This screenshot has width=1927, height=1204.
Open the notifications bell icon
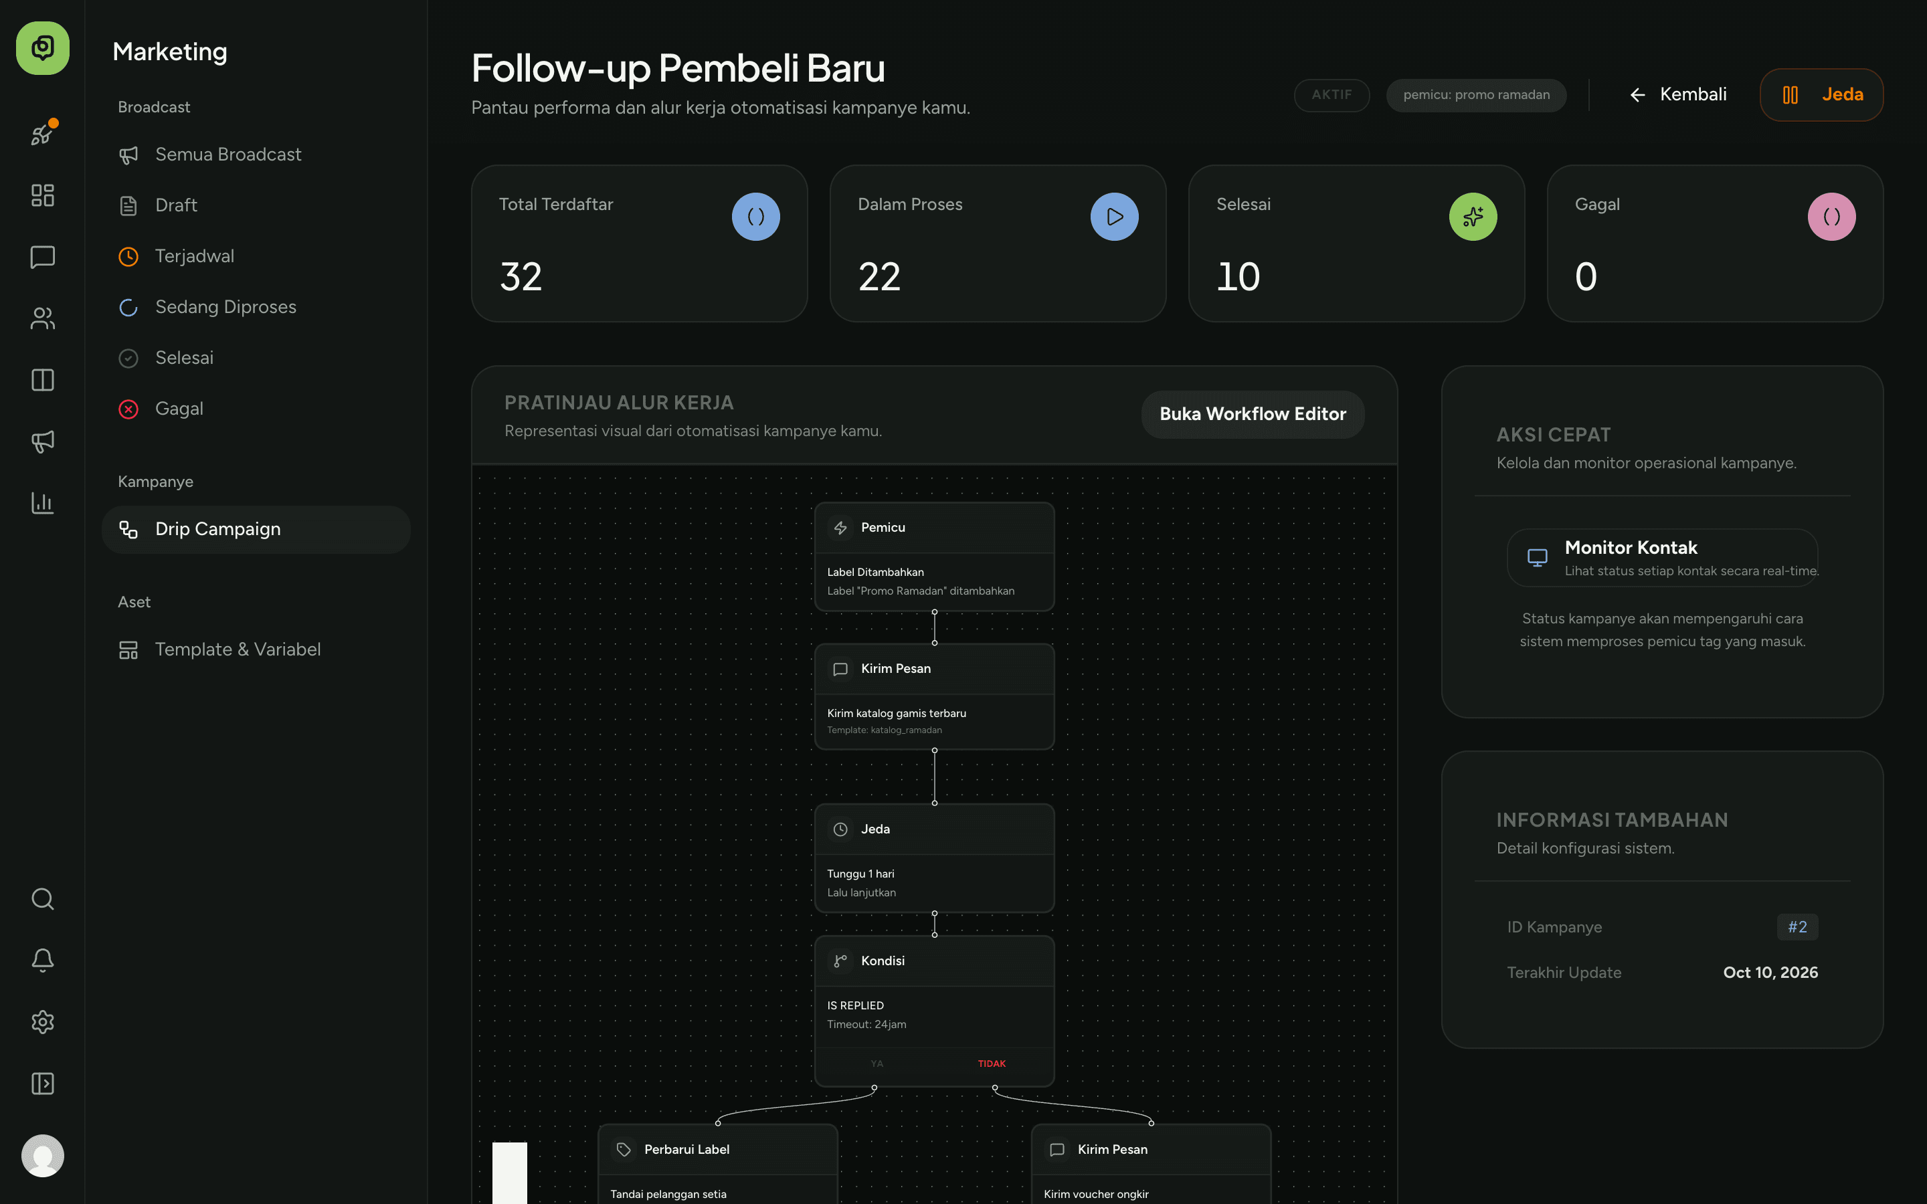point(42,961)
